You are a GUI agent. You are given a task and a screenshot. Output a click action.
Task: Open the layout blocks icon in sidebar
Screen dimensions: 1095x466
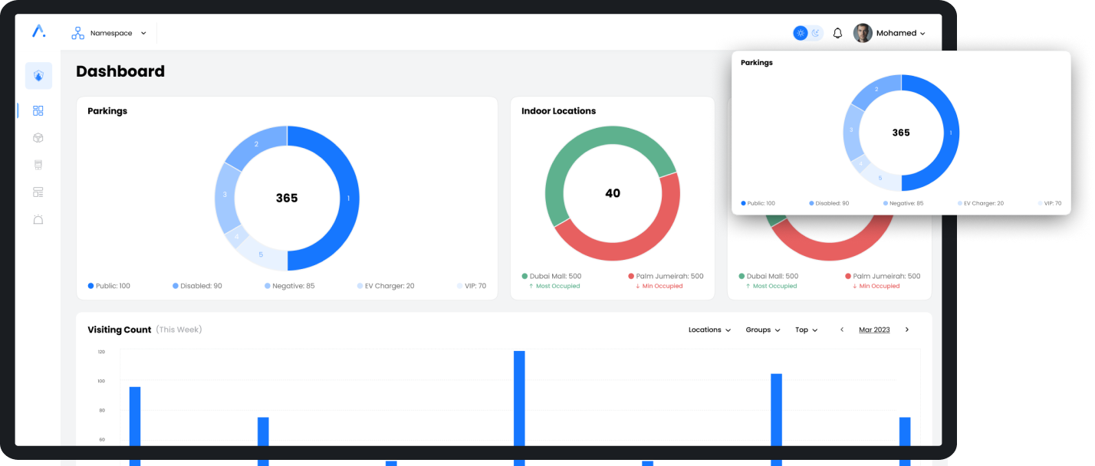pos(38,192)
